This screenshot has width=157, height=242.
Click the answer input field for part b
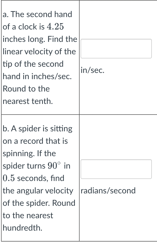pos(116,169)
